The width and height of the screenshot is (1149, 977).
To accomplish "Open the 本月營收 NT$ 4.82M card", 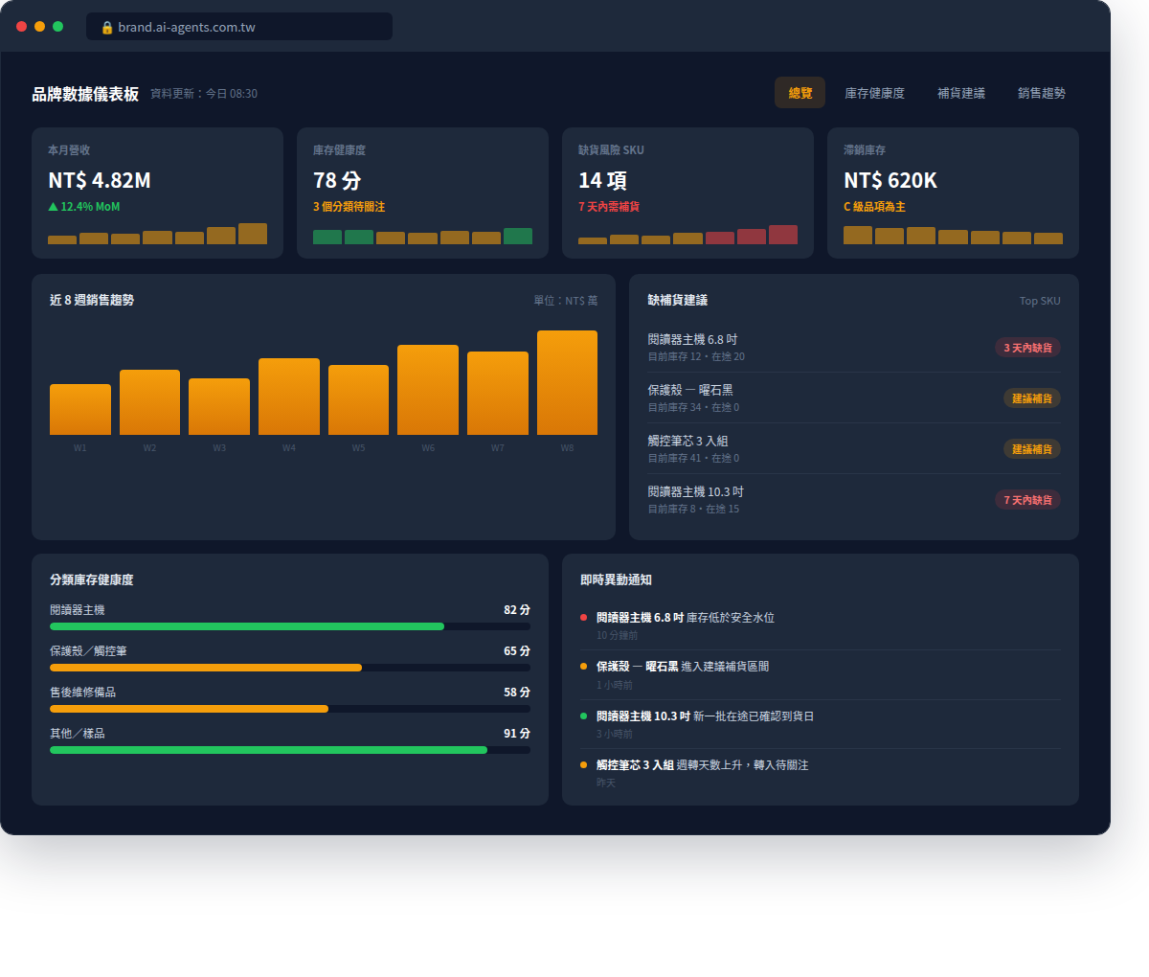I will tap(157, 193).
